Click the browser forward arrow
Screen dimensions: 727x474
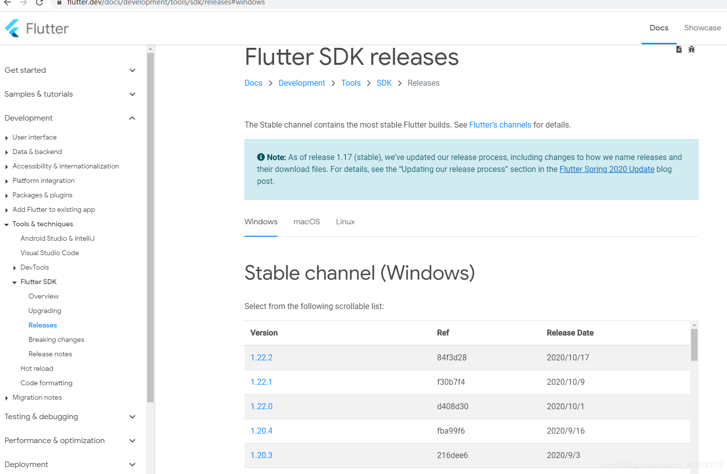(23, 2)
